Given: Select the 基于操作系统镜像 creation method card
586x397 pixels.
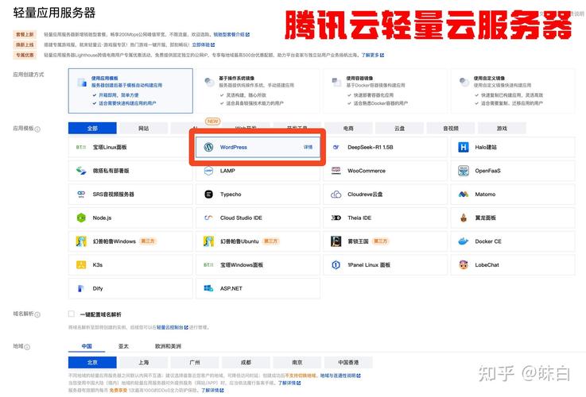Looking at the screenshot, I should click(258, 91).
